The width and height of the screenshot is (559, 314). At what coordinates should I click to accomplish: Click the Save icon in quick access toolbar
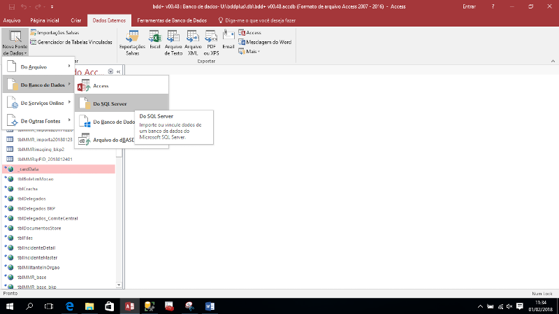click(12, 6)
